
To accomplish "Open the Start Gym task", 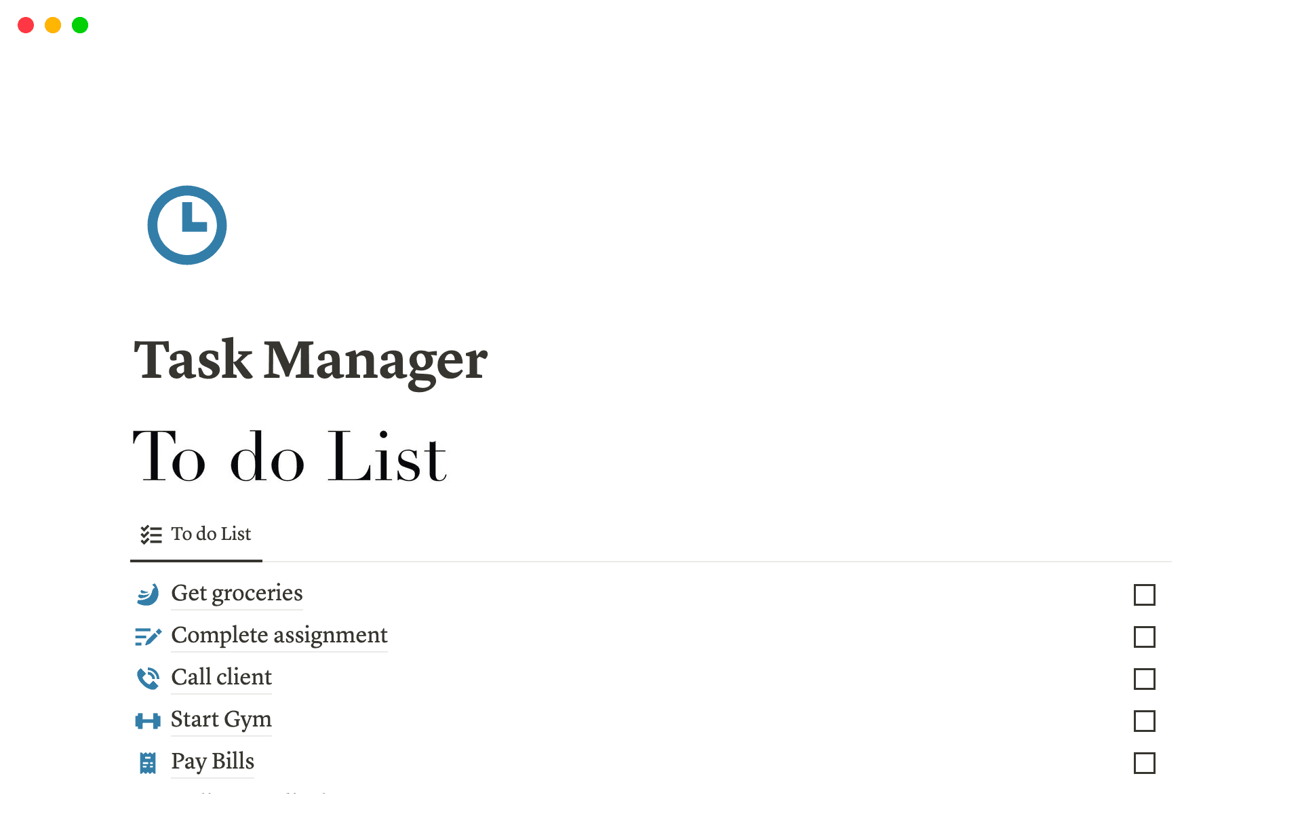I will coord(221,720).
